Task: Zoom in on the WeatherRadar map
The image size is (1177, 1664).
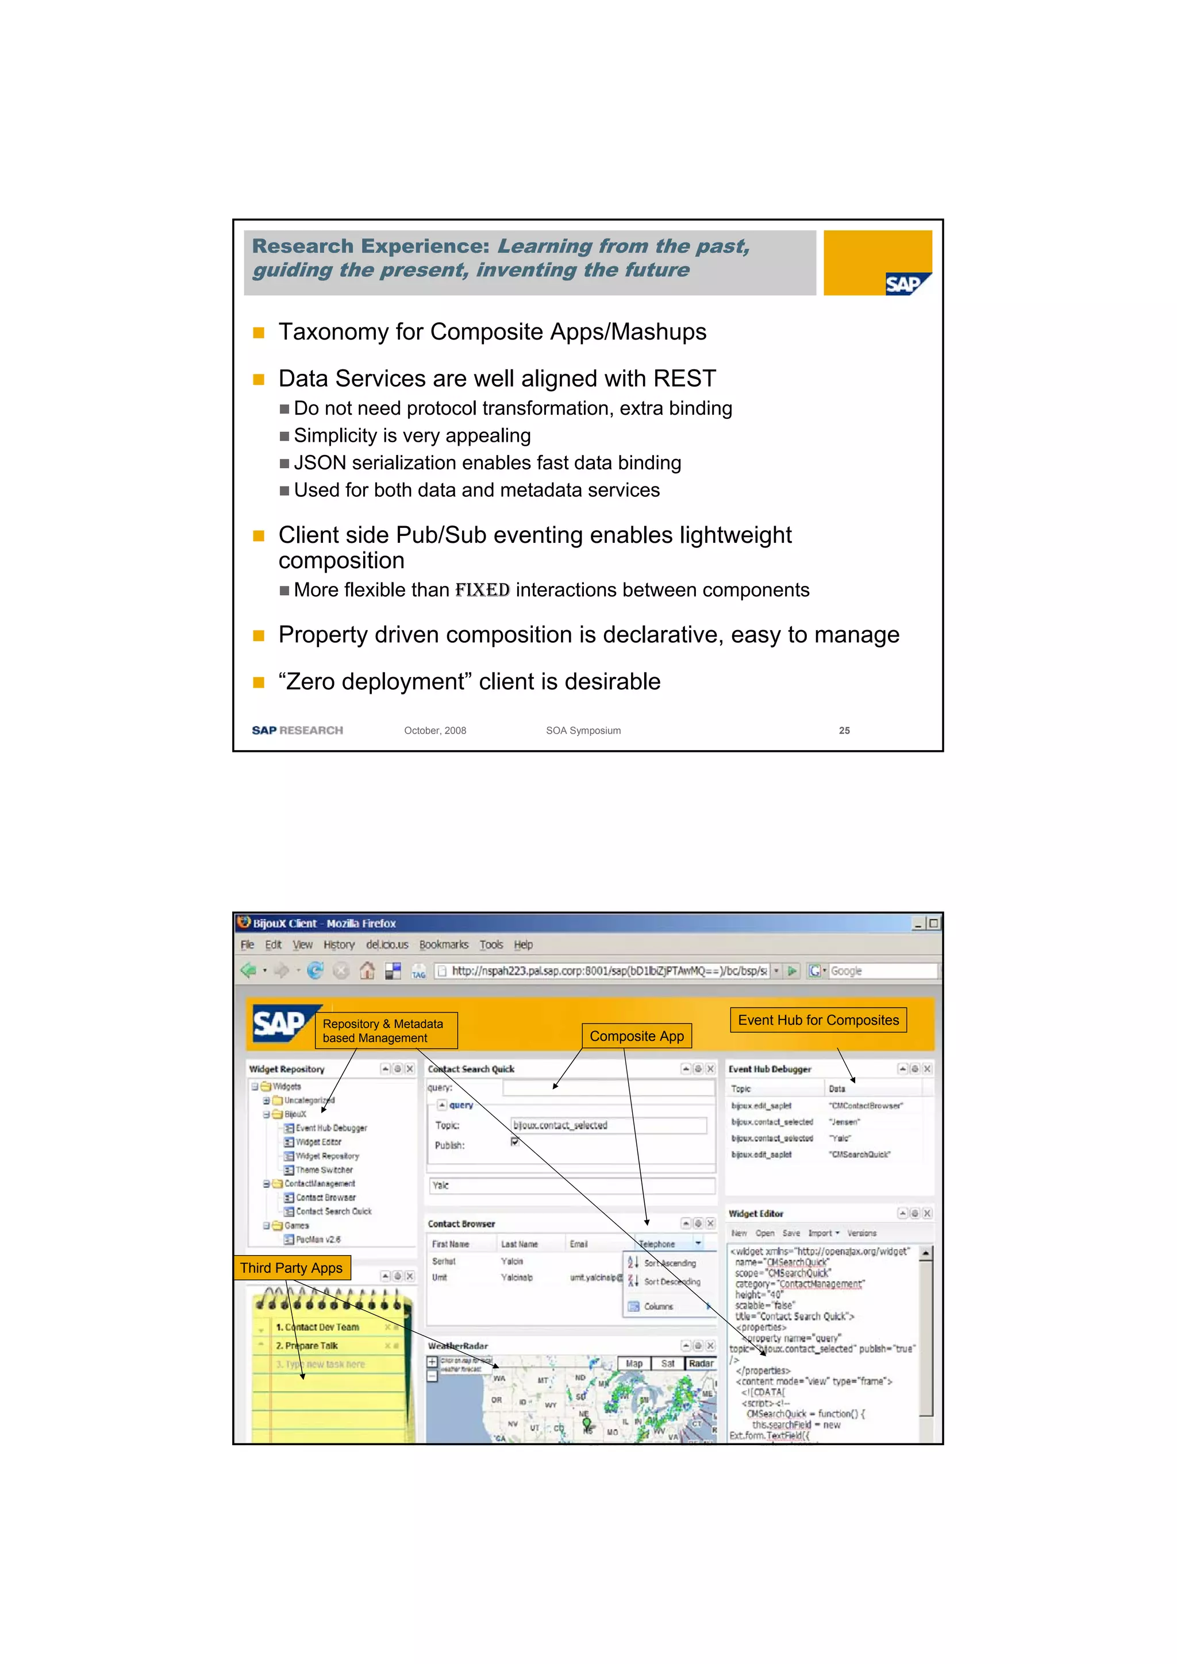Action: [432, 1362]
